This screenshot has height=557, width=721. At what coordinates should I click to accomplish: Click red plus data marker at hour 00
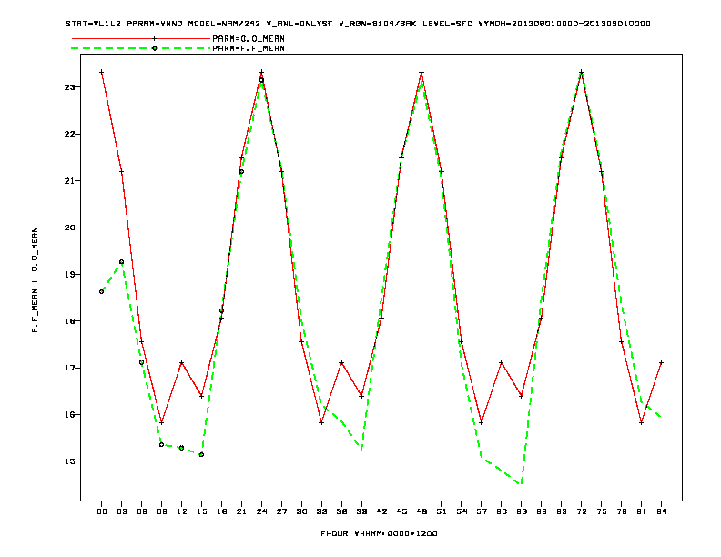pyautogui.click(x=102, y=72)
